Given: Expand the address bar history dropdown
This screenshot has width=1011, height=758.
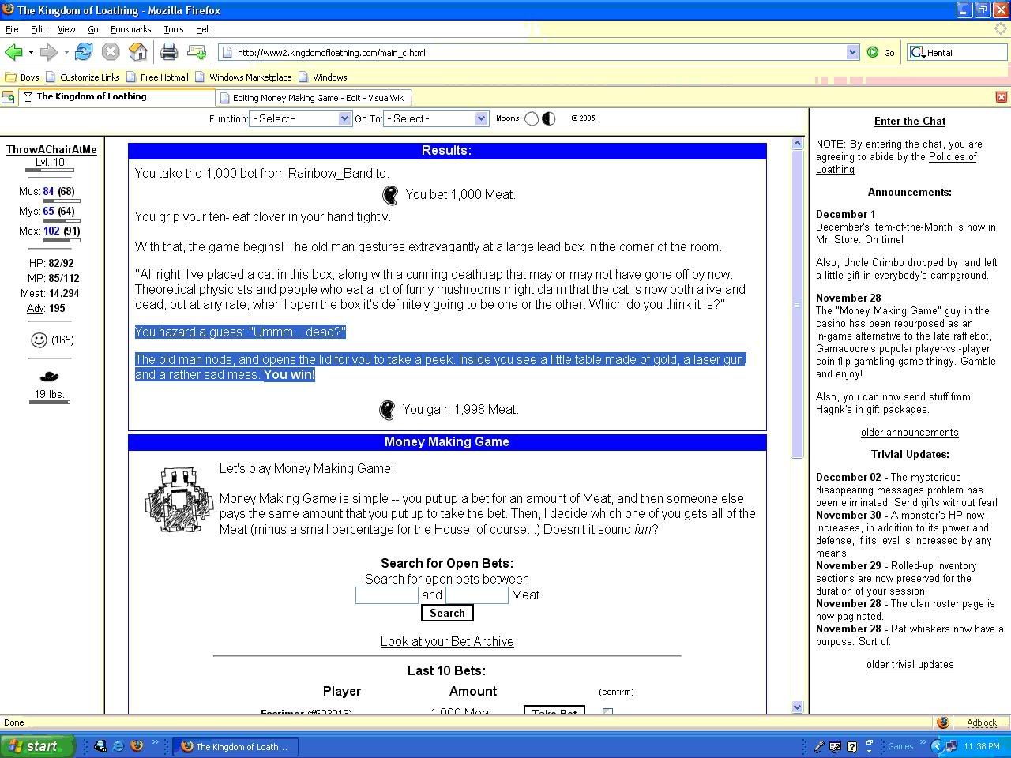Looking at the screenshot, I should click(x=852, y=52).
